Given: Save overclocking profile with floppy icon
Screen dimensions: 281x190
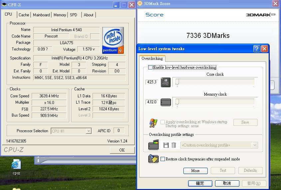Looking at the screenshot, I should click(166, 145).
